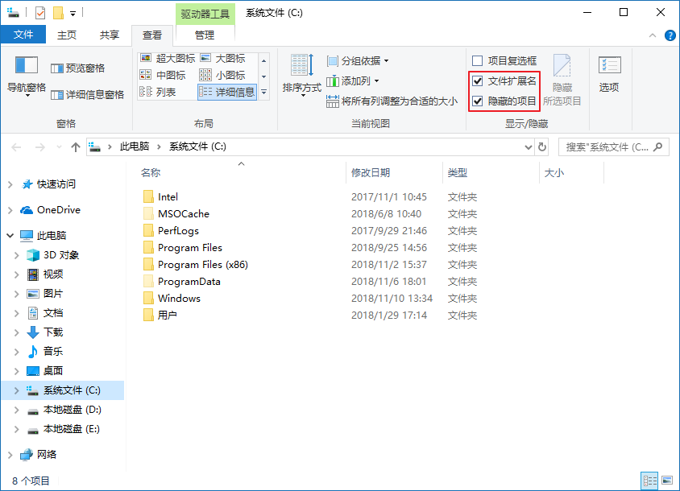This screenshot has height=491, width=680.
Task: Switch to large thumbnails view in status bar
Action: pos(667,481)
